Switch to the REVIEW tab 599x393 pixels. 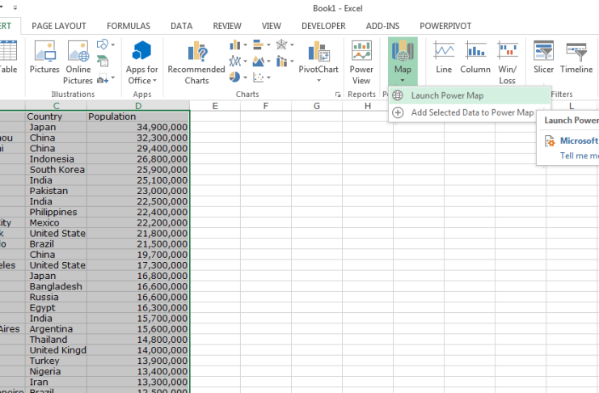point(227,26)
